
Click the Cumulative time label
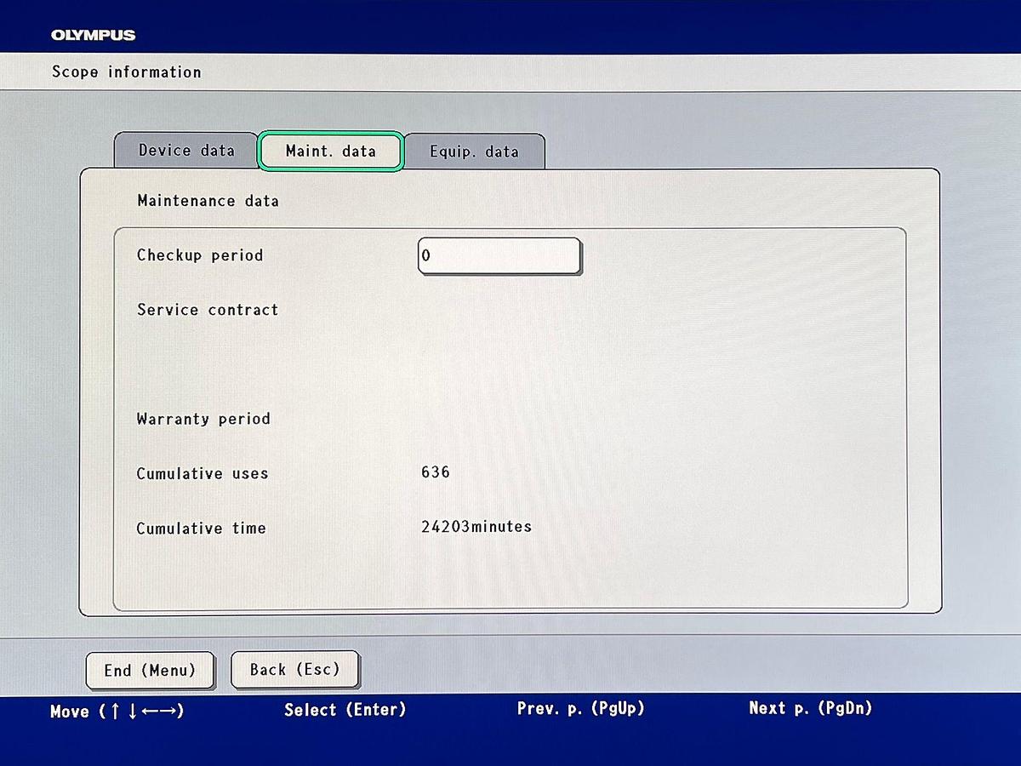[x=201, y=529]
